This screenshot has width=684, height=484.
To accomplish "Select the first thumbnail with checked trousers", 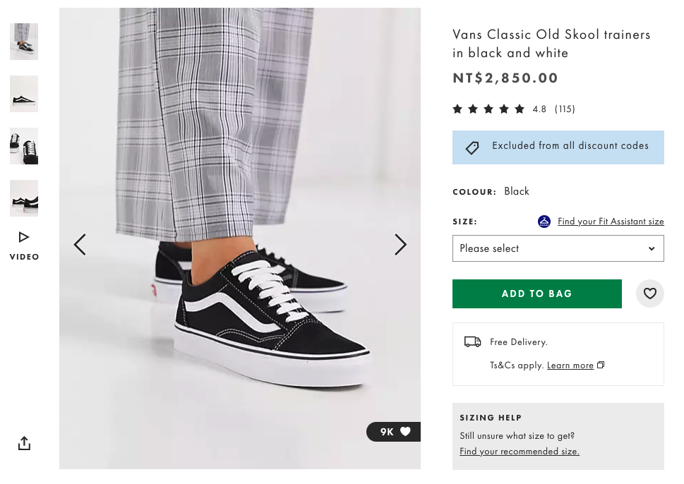I will click(24, 41).
